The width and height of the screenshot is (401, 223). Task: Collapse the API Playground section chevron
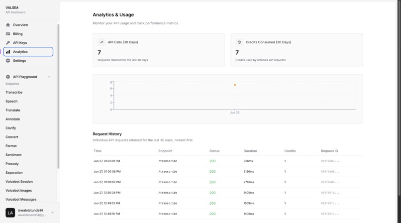coord(49,77)
